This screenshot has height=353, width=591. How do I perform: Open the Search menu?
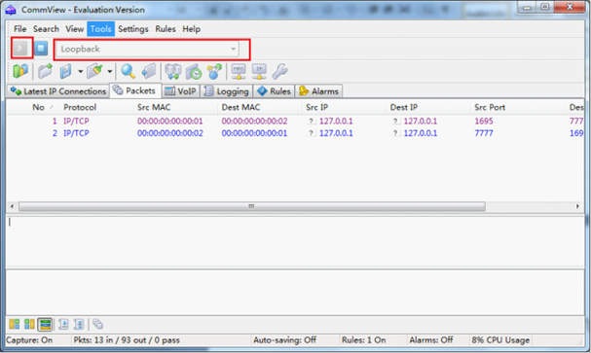pyautogui.click(x=46, y=29)
